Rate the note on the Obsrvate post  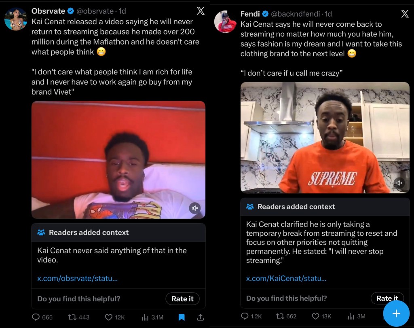[182, 299]
